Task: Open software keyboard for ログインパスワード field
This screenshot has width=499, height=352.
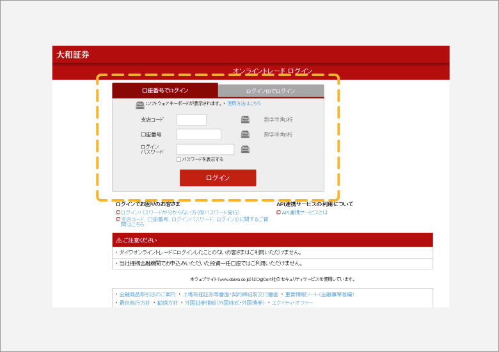Action: click(245, 149)
